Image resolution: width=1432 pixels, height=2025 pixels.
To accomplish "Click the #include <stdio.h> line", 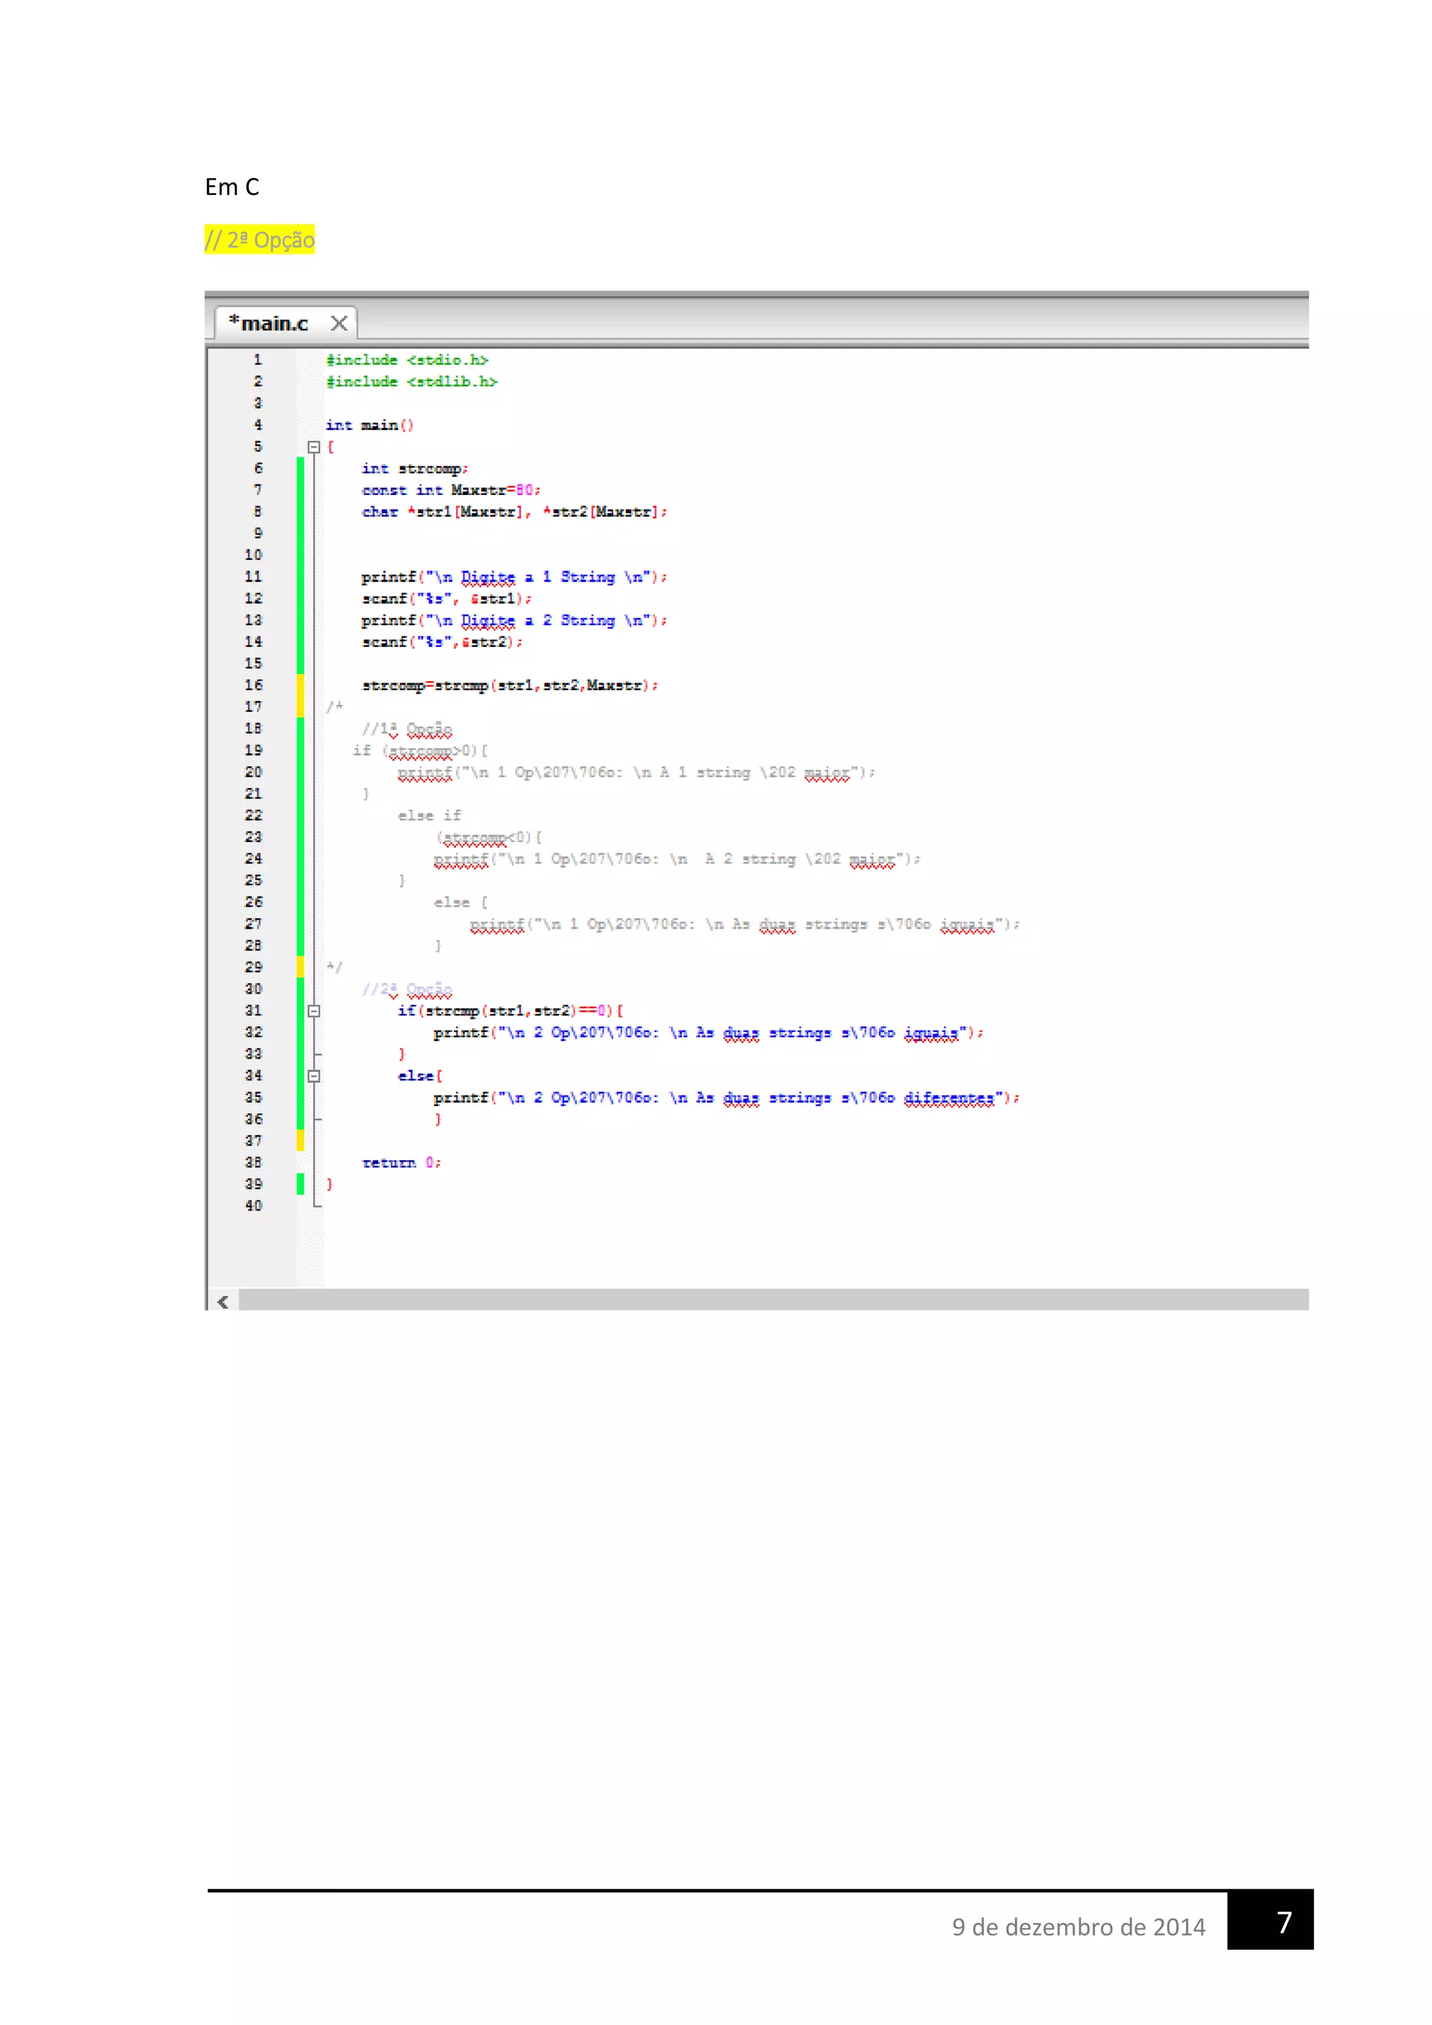I will click(406, 360).
